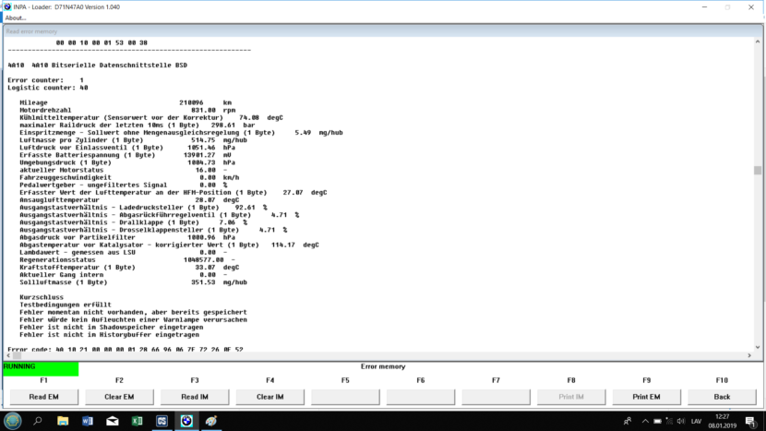Click the volume icon in system tray

pyautogui.click(x=677, y=420)
